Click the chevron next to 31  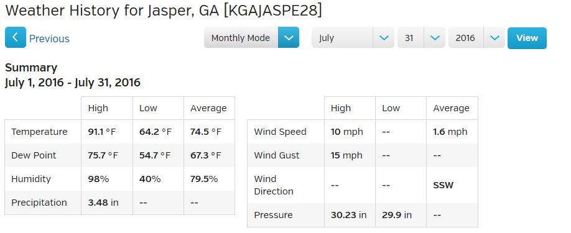click(x=435, y=37)
